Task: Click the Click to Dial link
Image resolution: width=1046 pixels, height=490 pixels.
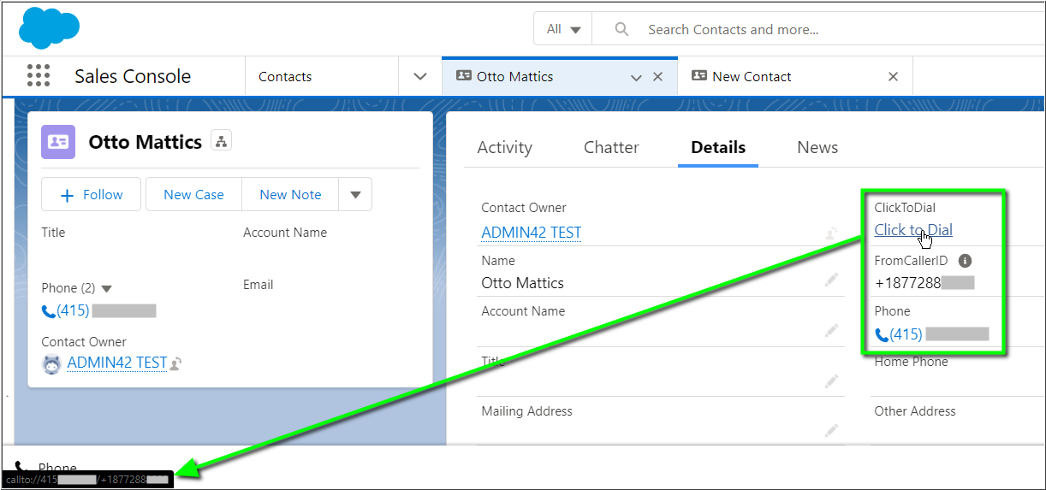Action: 913,230
